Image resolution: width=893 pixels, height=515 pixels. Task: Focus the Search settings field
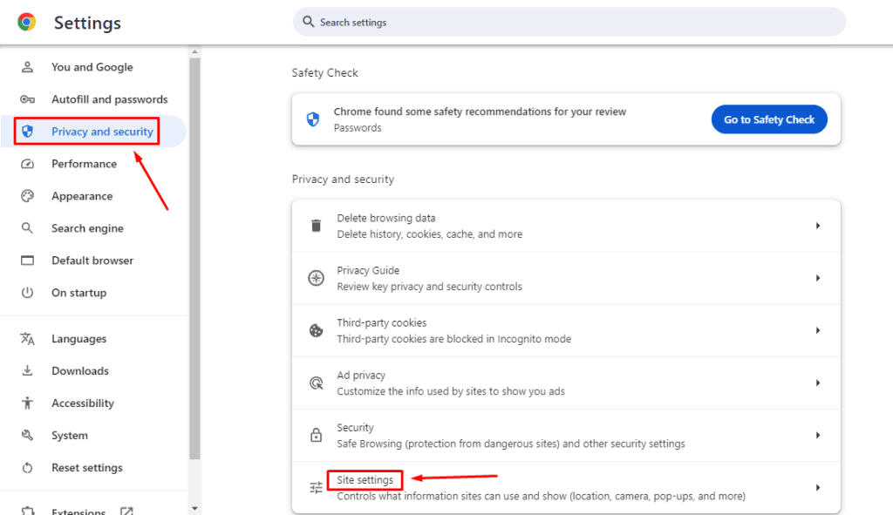coord(569,22)
